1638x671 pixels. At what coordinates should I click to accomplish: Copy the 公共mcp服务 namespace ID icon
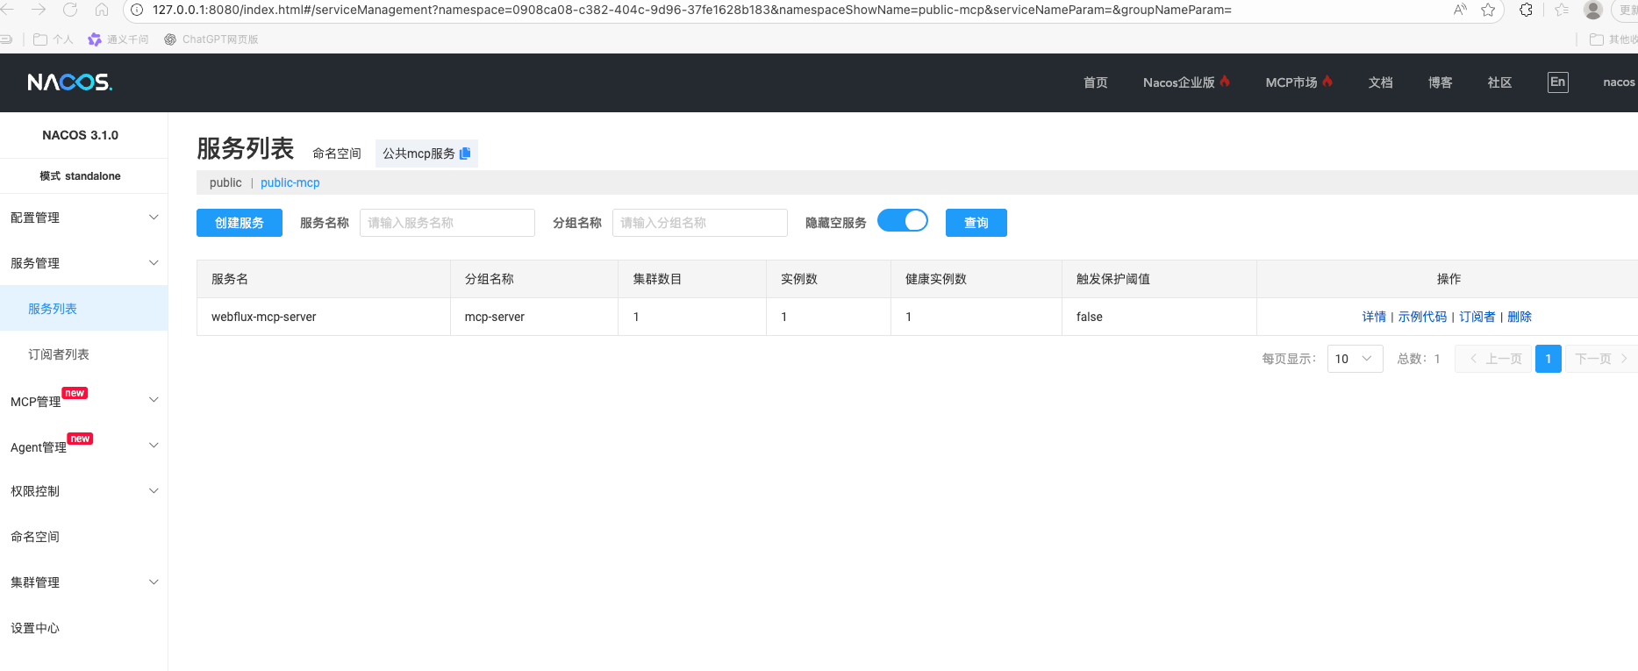[x=465, y=153]
